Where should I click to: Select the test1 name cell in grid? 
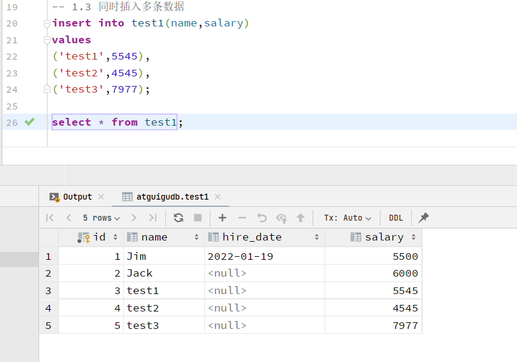(164, 291)
